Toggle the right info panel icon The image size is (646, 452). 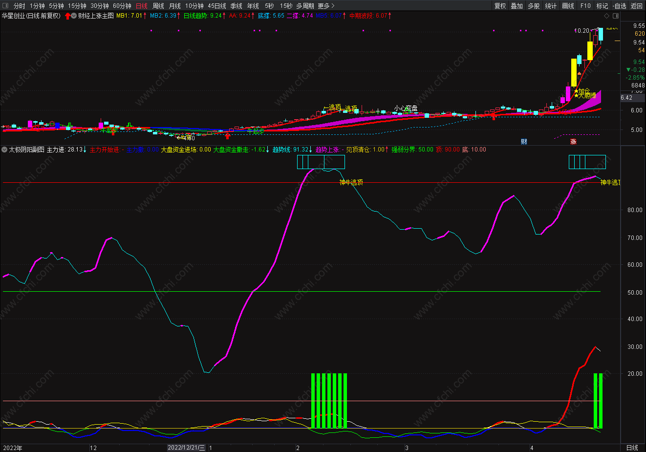[616, 16]
